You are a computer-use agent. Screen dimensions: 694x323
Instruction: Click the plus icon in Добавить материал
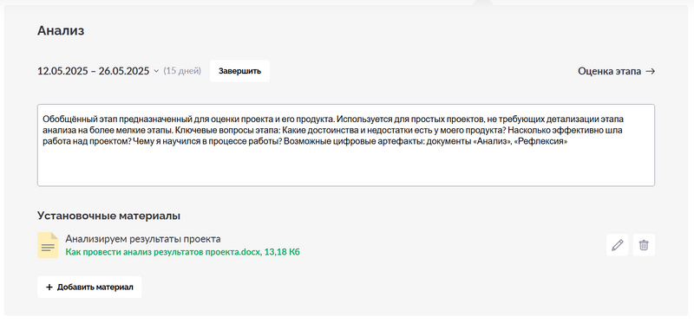pyautogui.click(x=49, y=287)
